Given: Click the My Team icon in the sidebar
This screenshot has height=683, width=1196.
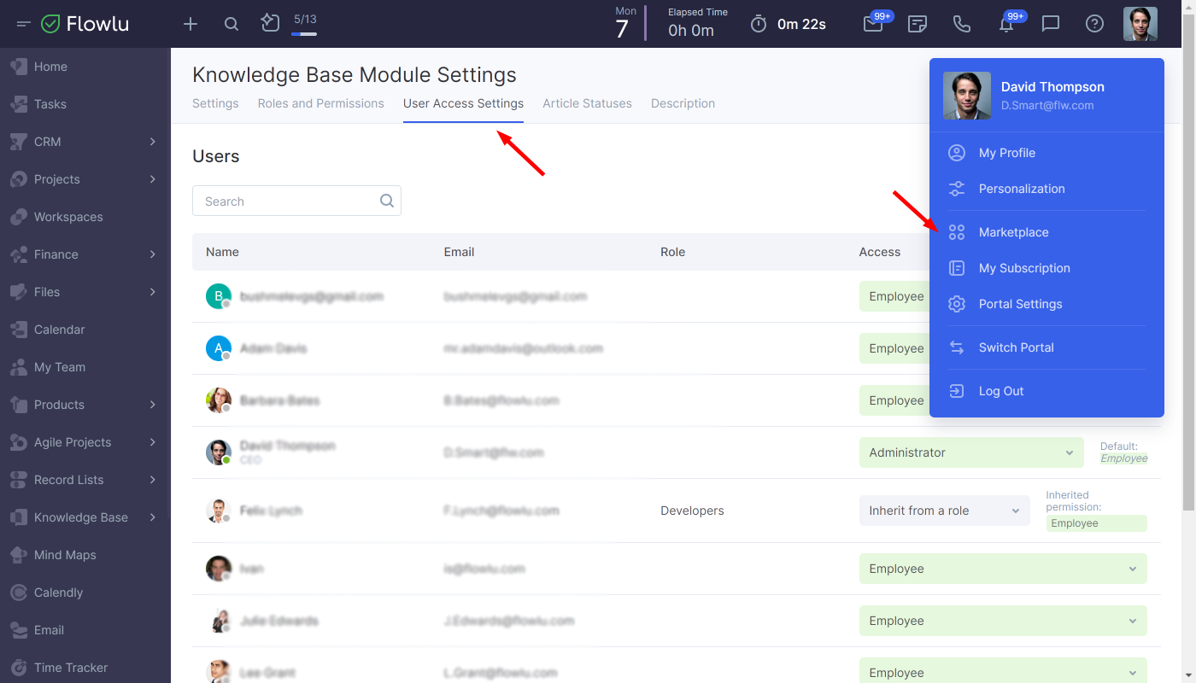Looking at the screenshot, I should tap(19, 367).
